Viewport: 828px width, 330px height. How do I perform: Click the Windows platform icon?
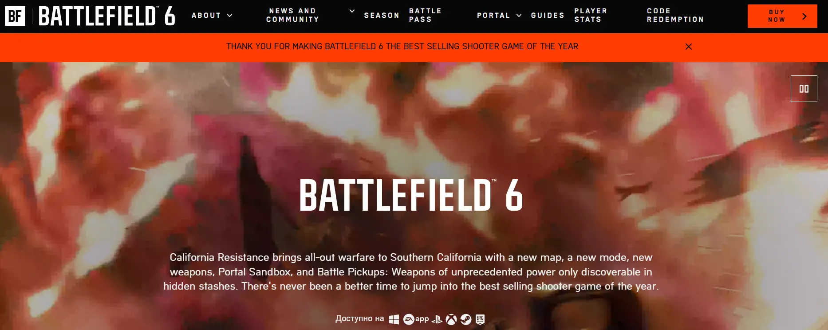[394, 319]
